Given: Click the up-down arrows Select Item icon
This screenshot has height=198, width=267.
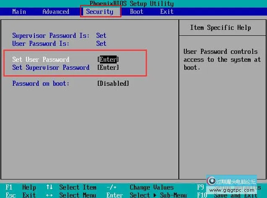Looking at the screenshot, I should 49,187.
